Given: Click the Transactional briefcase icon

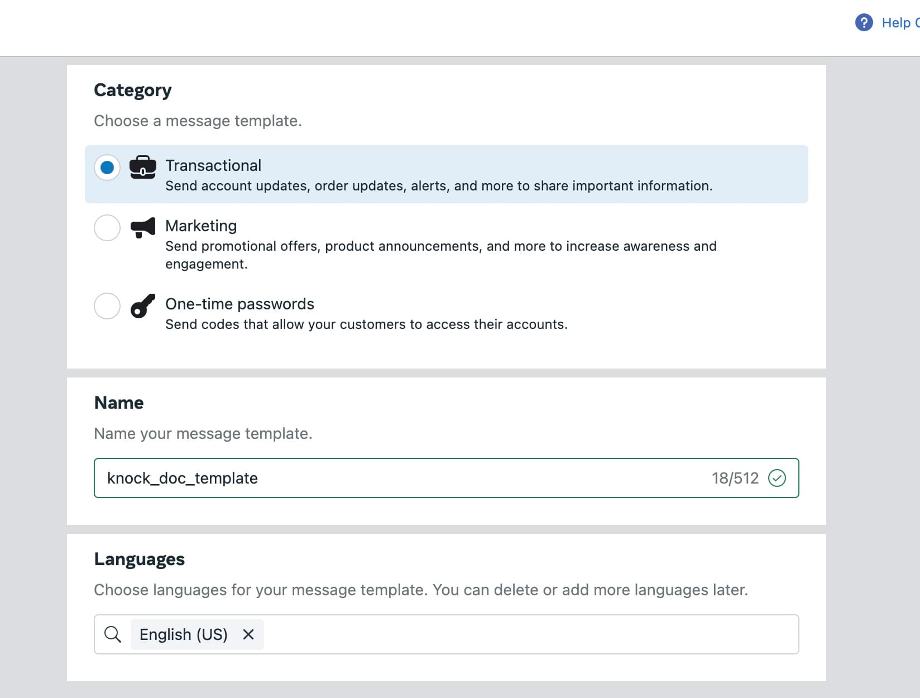Looking at the screenshot, I should (x=142, y=167).
